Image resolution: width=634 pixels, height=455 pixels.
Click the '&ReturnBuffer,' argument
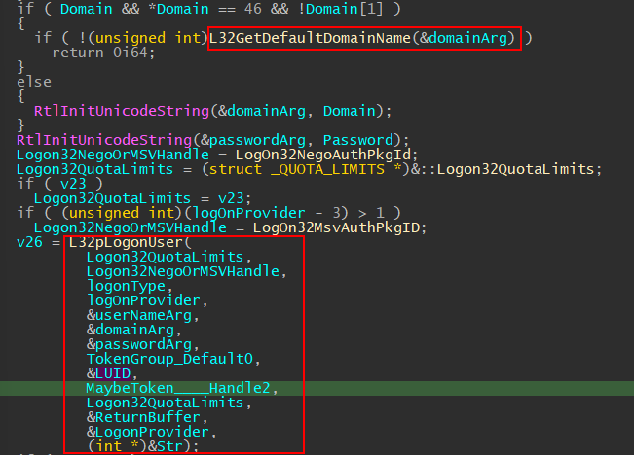tap(147, 417)
